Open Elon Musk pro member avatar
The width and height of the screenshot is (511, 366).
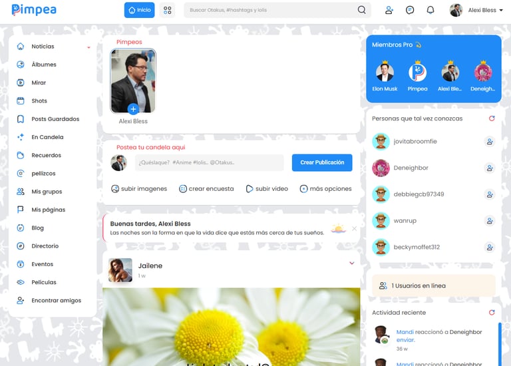pyautogui.click(x=385, y=72)
